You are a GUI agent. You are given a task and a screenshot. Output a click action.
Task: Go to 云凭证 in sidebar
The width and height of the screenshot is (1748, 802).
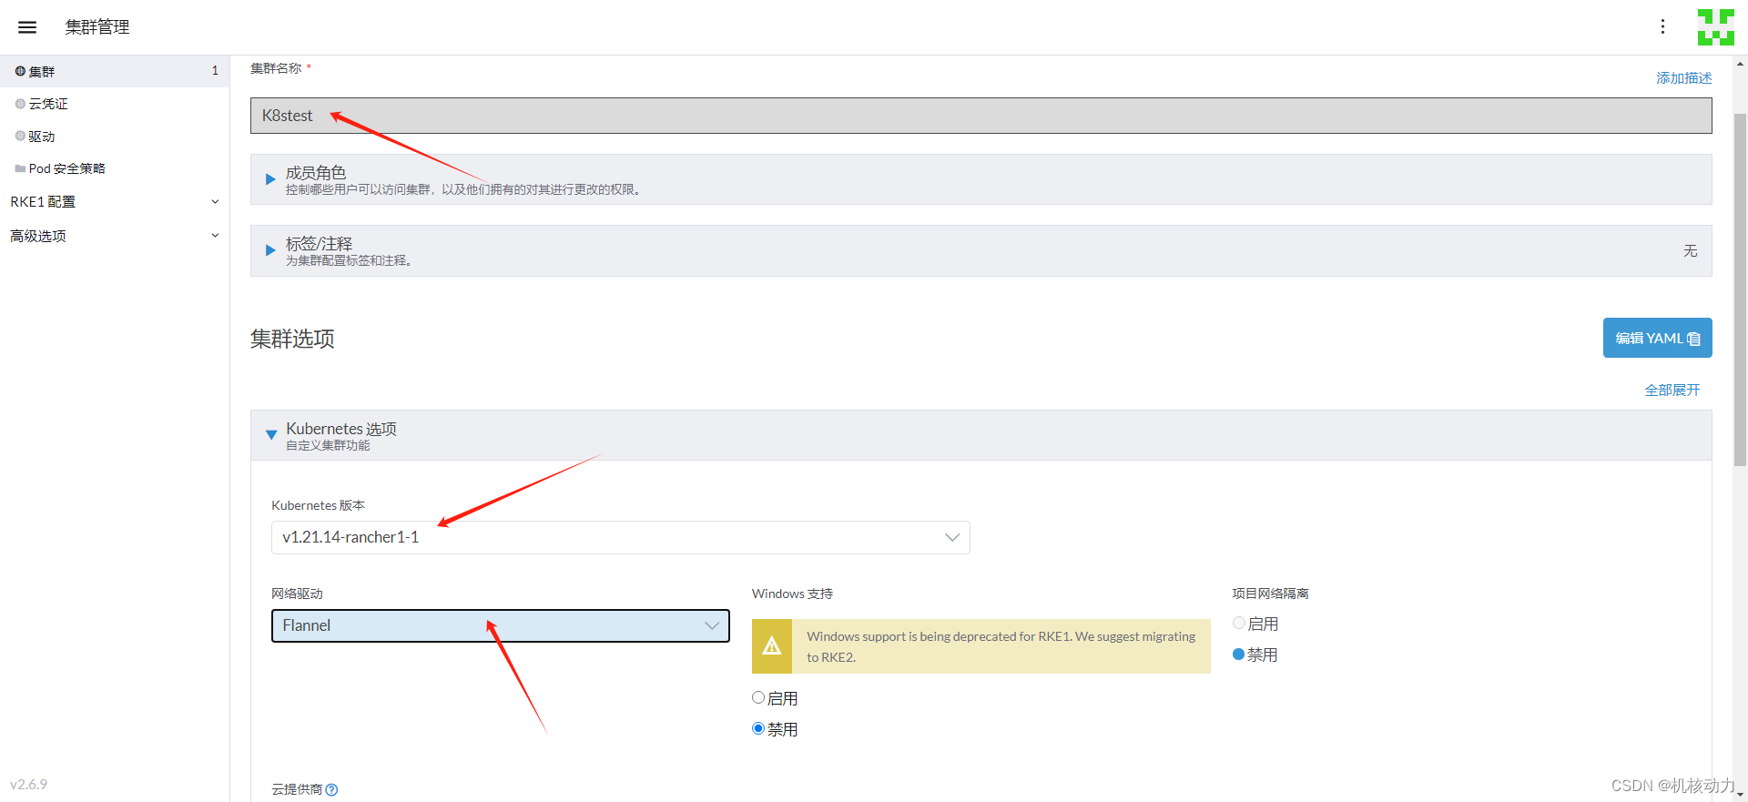coord(115,104)
